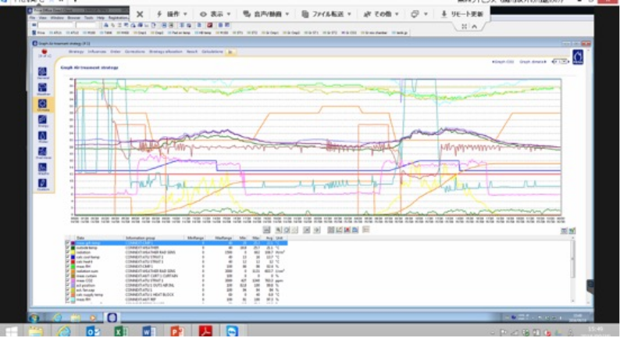
Task: Open the Window menu
Action: tap(57, 18)
